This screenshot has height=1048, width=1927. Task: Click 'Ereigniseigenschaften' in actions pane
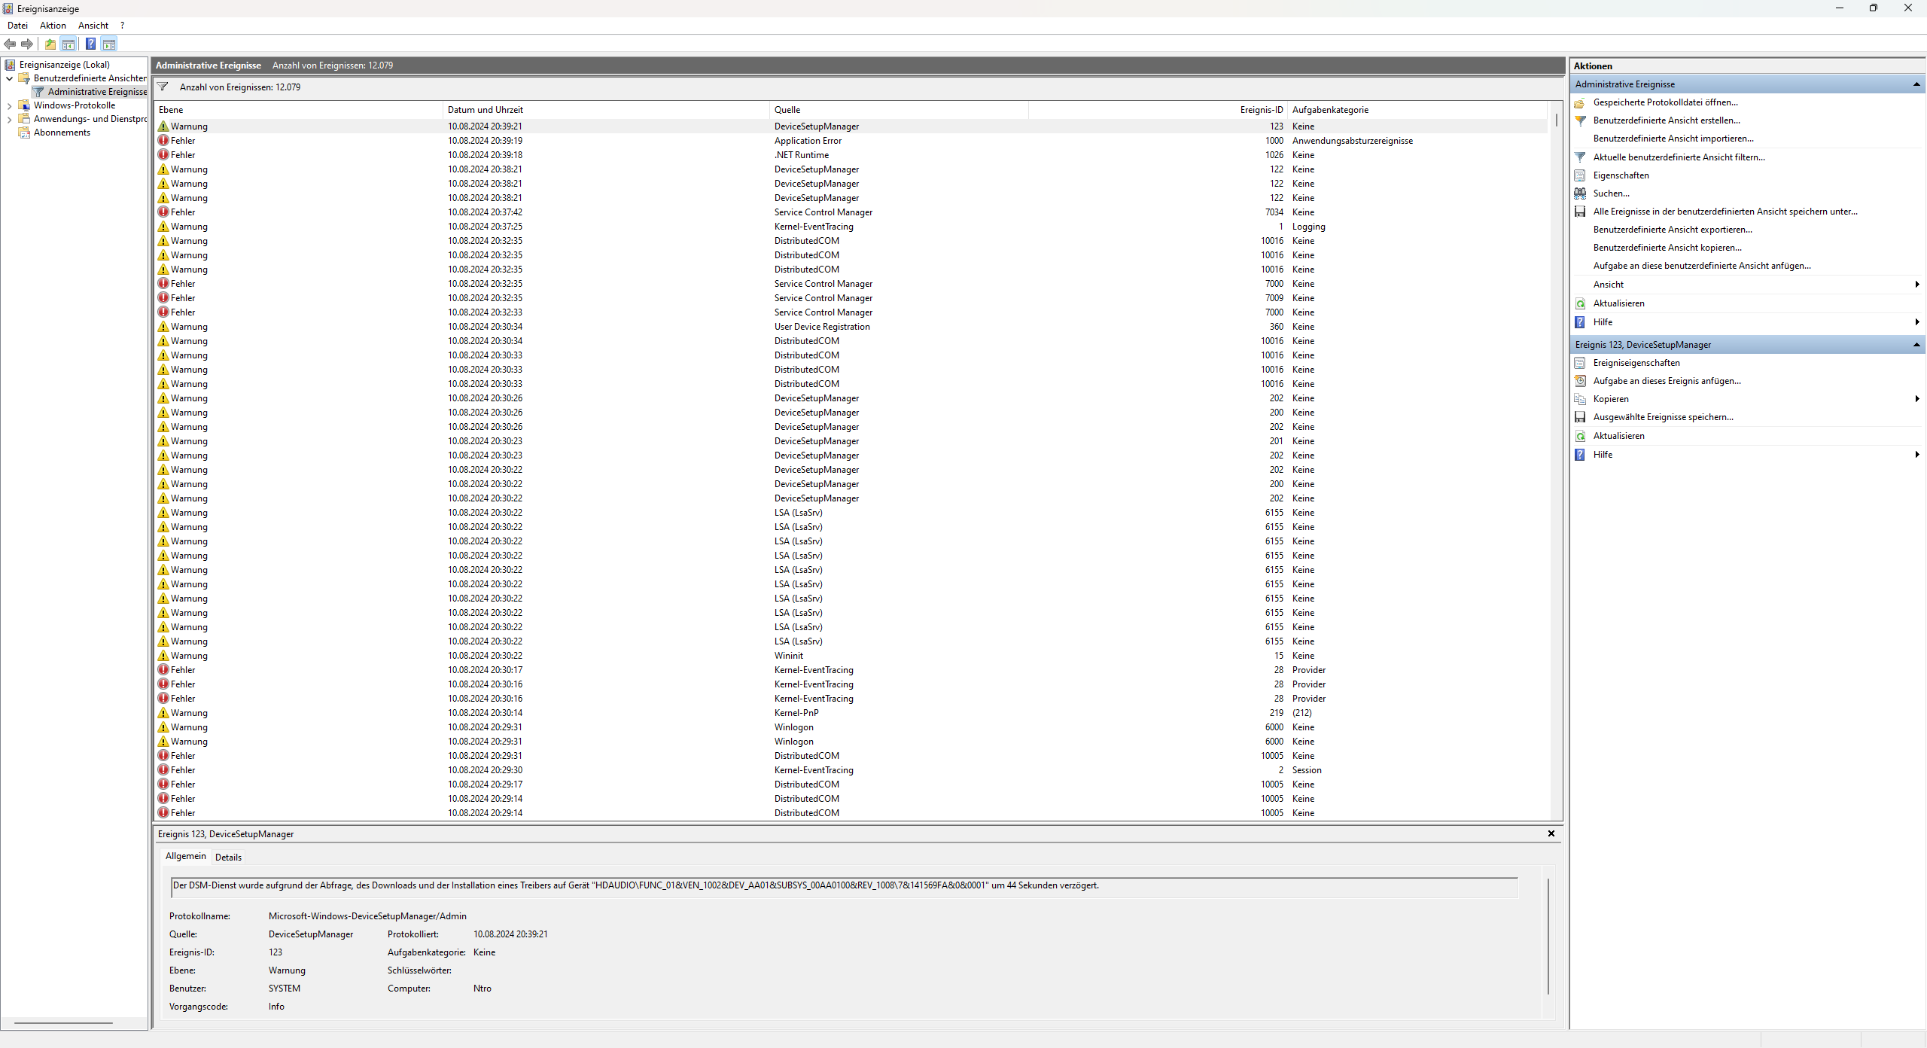click(1636, 363)
